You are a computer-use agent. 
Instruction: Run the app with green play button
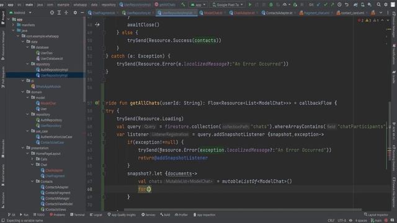tap(250, 4)
